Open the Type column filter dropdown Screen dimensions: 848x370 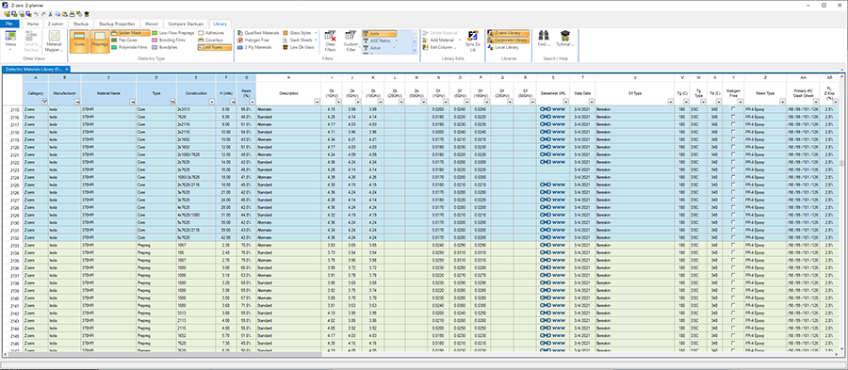point(172,101)
